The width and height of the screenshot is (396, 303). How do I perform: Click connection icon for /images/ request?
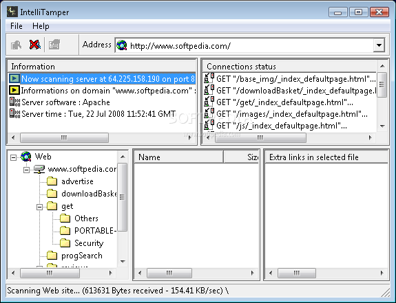tap(209, 113)
